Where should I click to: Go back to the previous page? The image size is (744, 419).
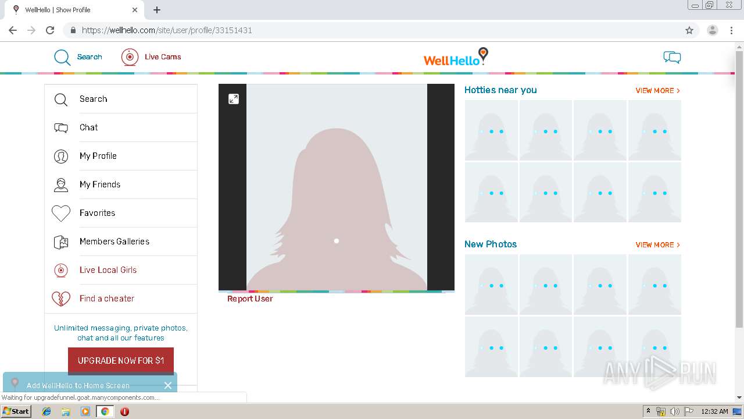tap(13, 30)
